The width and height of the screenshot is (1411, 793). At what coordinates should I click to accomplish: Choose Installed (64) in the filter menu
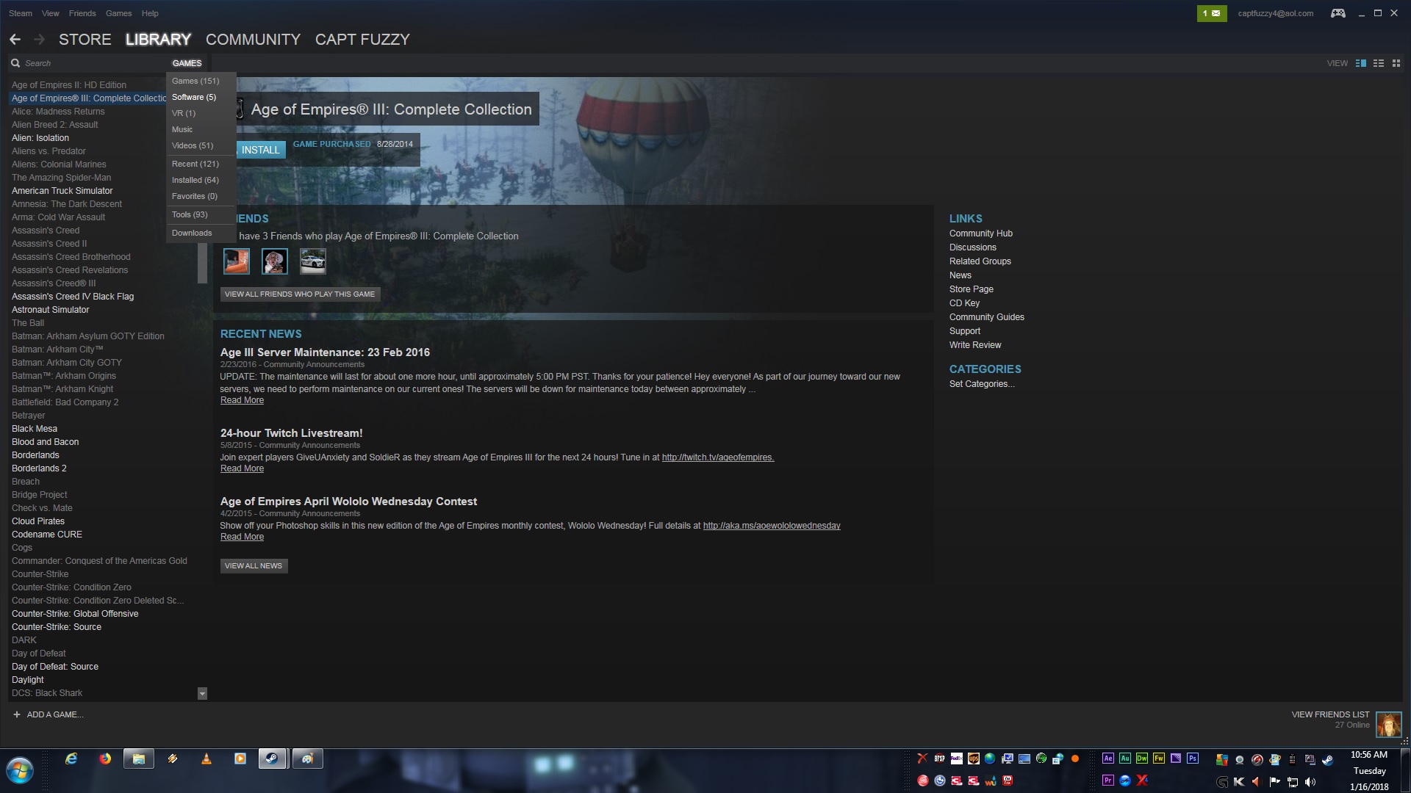[x=195, y=180]
